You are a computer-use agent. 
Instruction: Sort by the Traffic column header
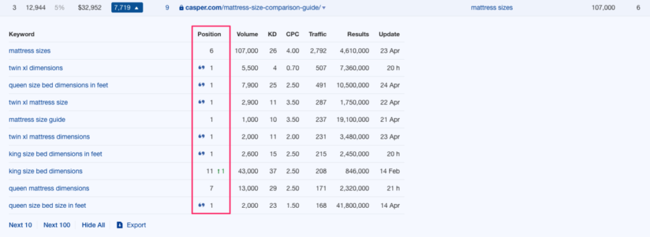point(317,34)
